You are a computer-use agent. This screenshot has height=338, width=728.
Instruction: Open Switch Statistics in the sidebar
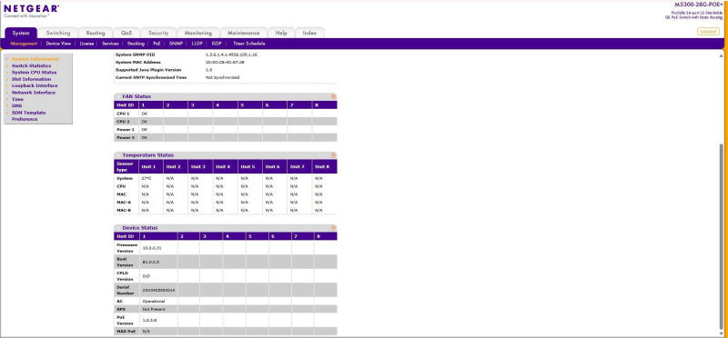(32, 65)
